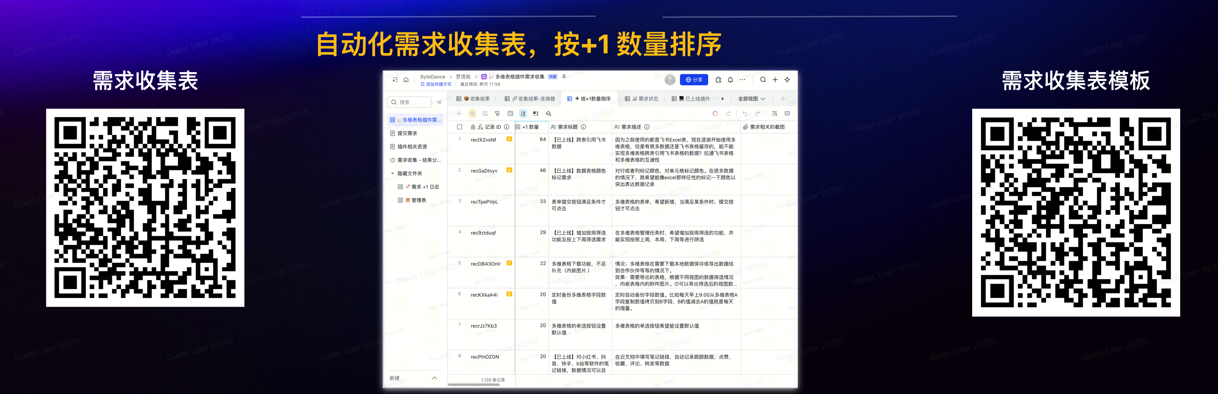The image size is (1218, 394).
Task: Toggle the select-all records checkbox
Action: coord(459,127)
